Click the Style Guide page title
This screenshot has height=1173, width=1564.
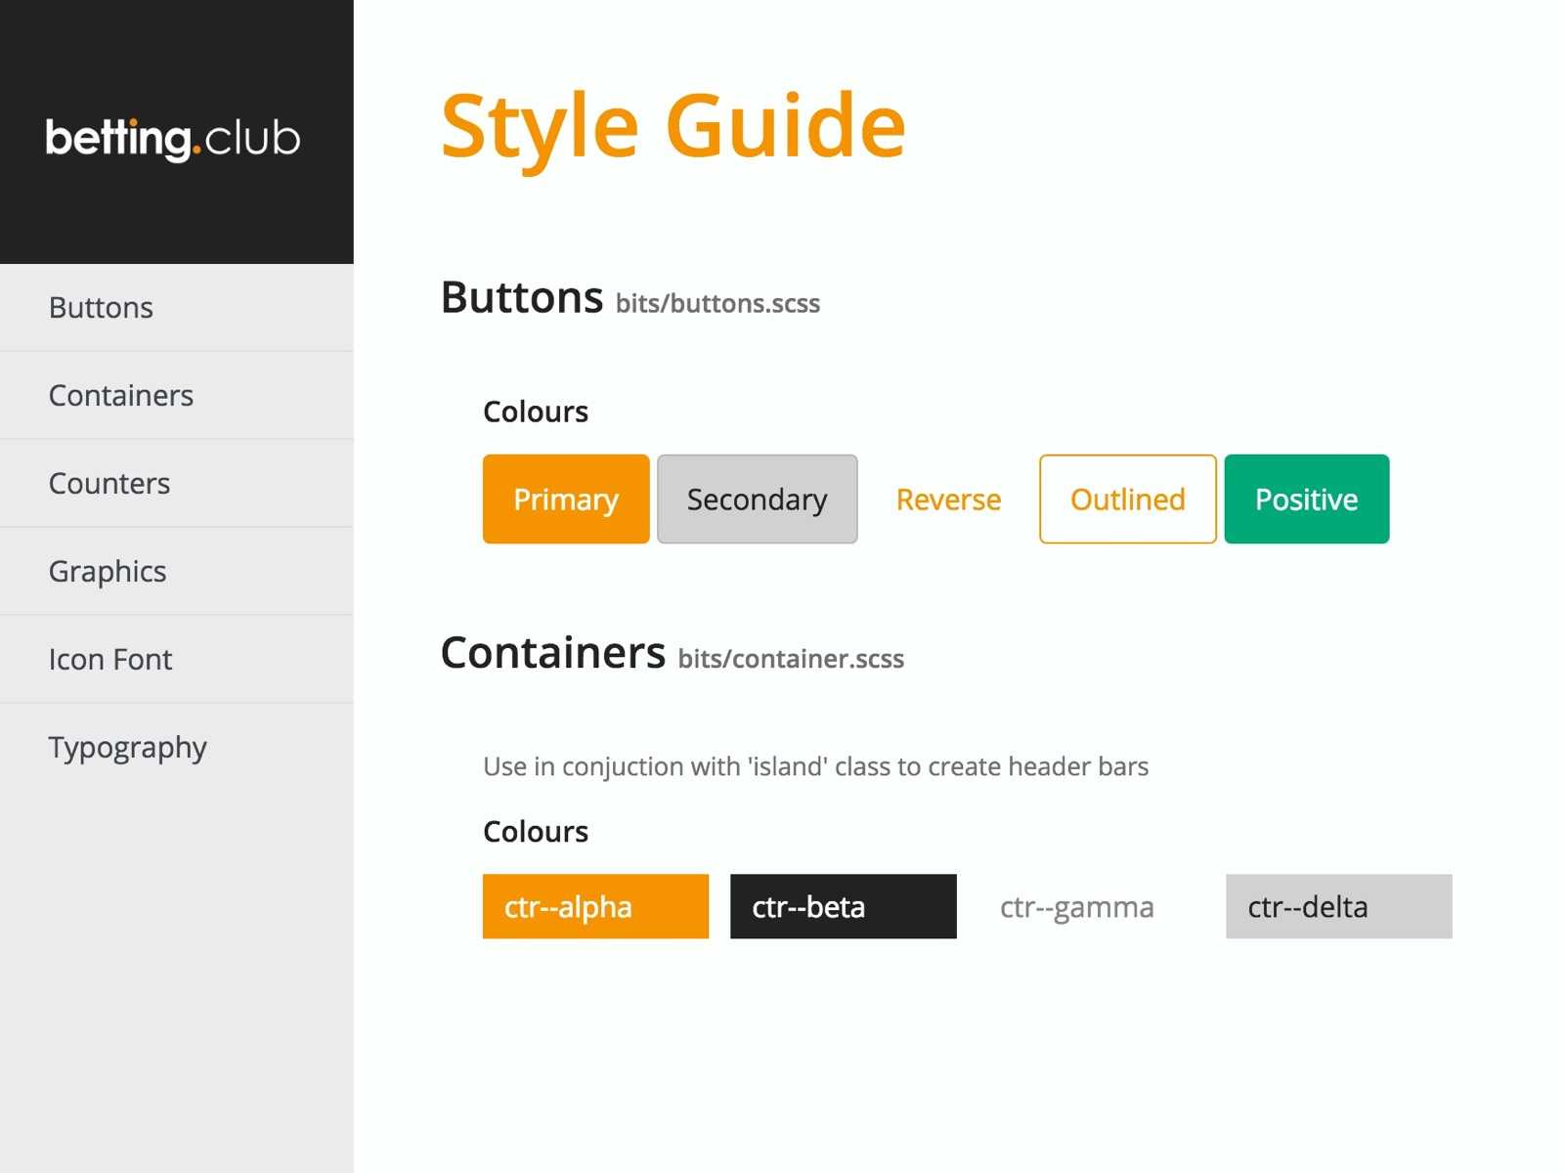[673, 126]
